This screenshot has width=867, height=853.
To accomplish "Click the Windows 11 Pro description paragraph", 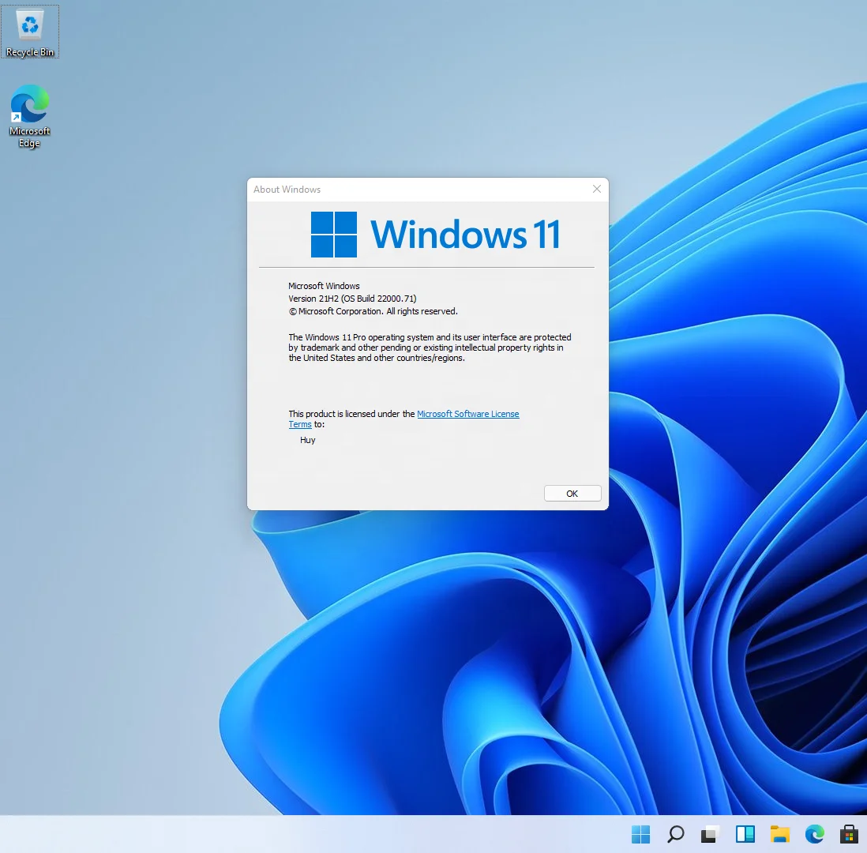I will pyautogui.click(x=430, y=348).
